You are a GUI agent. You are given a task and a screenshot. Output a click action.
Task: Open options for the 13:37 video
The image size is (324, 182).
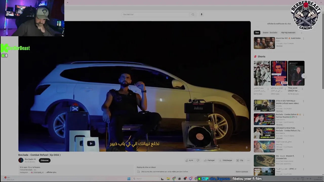(x=303, y=142)
